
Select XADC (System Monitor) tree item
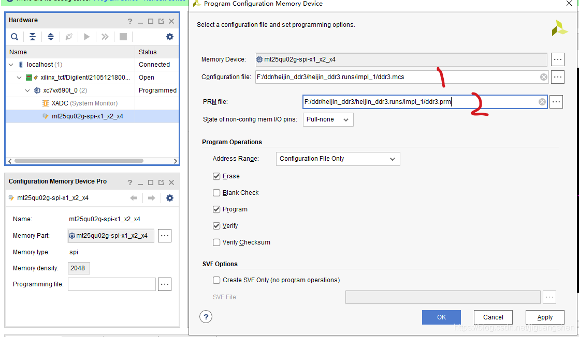pyautogui.click(x=84, y=103)
